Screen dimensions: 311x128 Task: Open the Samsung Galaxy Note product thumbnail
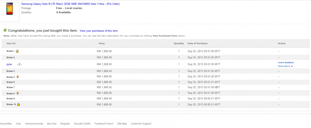[10, 10]
